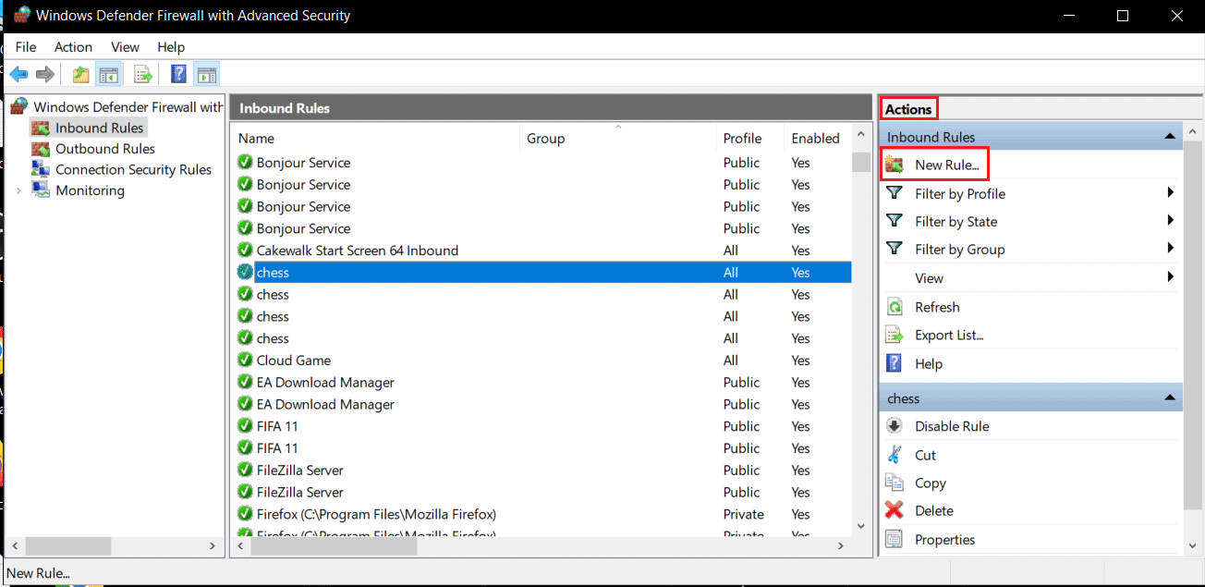Click the firewall app icon in title bar
The width and height of the screenshot is (1205, 587).
20,16
